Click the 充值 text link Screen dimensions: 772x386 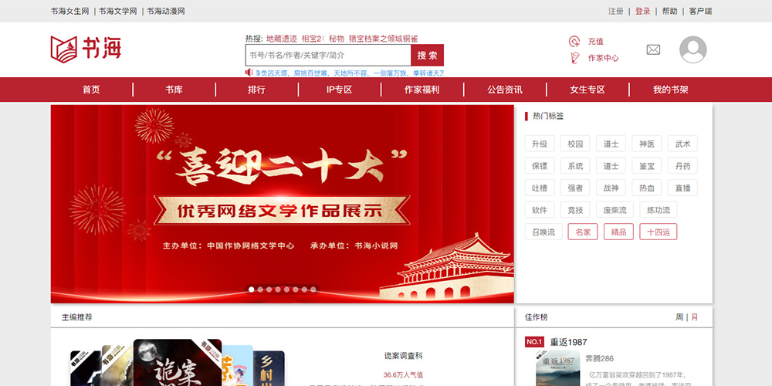pyautogui.click(x=596, y=42)
